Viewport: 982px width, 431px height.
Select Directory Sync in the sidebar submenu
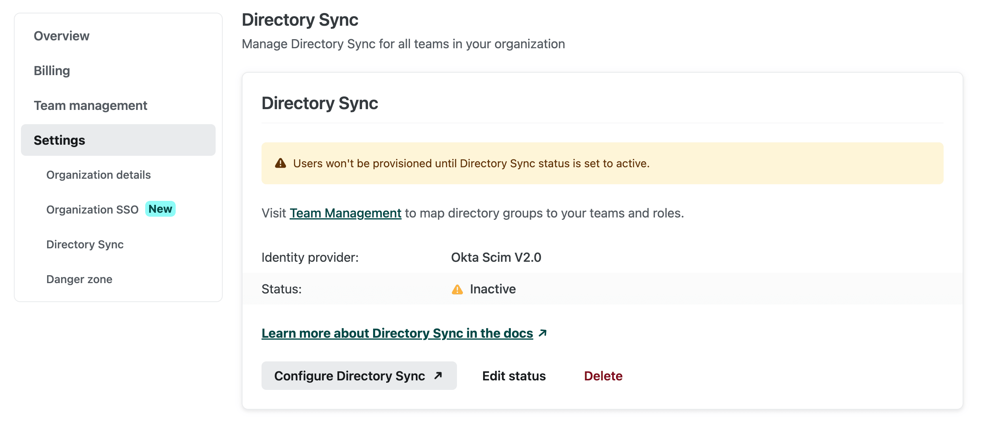85,244
